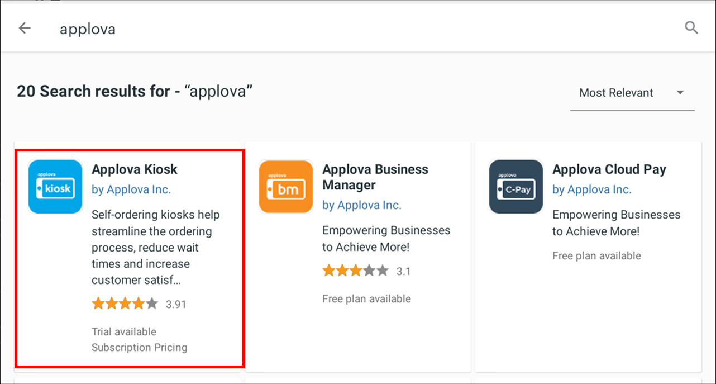The image size is (716, 384).
Task: Click by Applova Inc. under Applova Kiosk
Action: (131, 189)
